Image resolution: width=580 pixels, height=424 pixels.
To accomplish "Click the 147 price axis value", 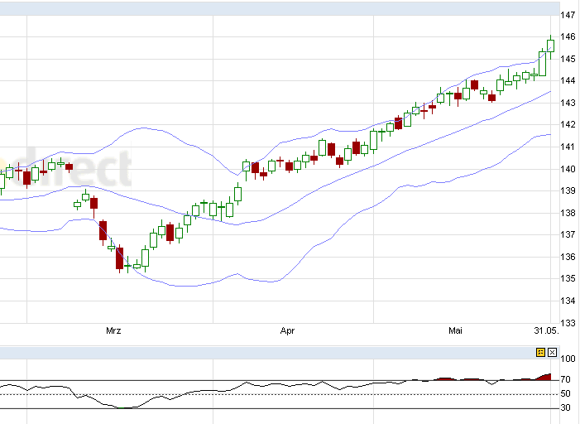I will pyautogui.click(x=568, y=15).
